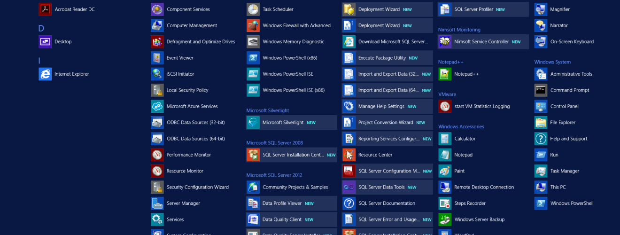The width and height of the screenshot is (620, 235).
Task: Open Acrobat Reader DC app icon
Action: (x=45, y=9)
